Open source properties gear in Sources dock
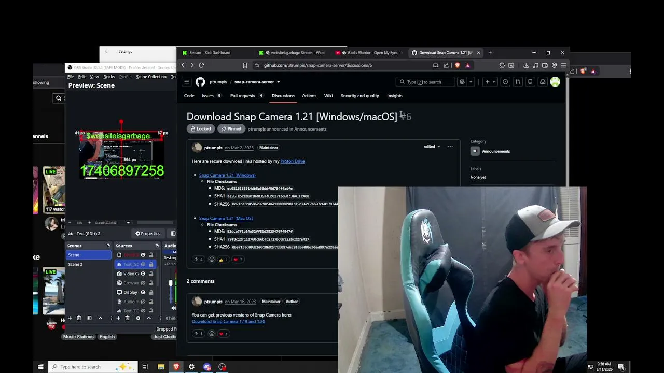Viewport: 664px width, 373px height. [138, 318]
